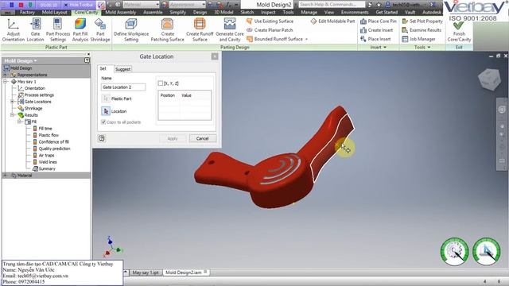Screen dimensions: 509x286
Task: Select the Set tab in dialog
Action: pos(103,69)
